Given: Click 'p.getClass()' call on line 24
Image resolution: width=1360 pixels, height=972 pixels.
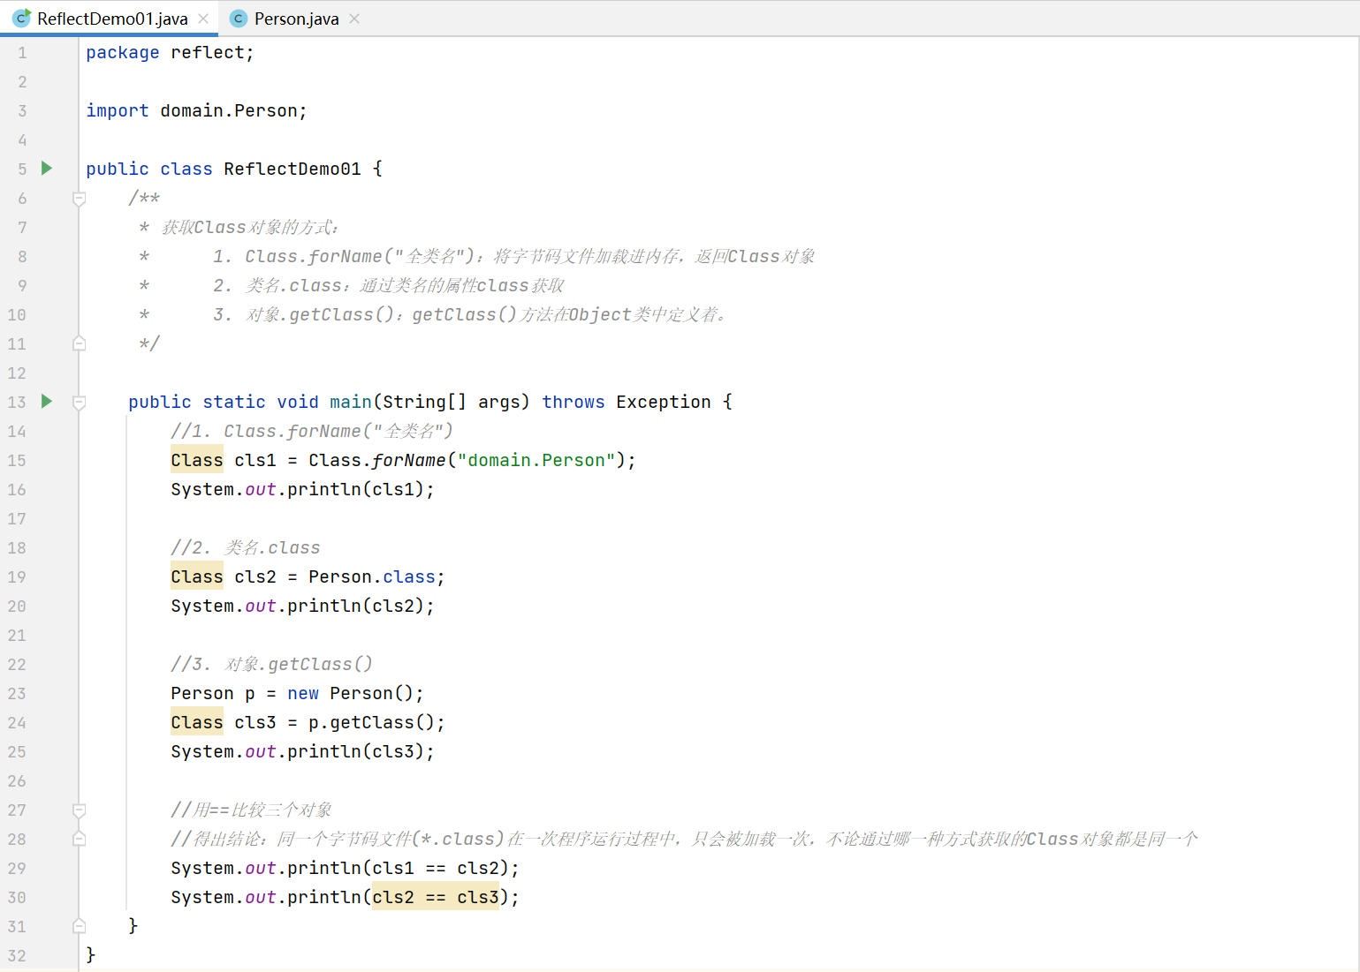Looking at the screenshot, I should point(372,723).
